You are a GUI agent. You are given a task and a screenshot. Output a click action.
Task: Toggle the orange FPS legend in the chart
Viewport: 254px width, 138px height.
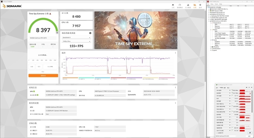coord(70,78)
